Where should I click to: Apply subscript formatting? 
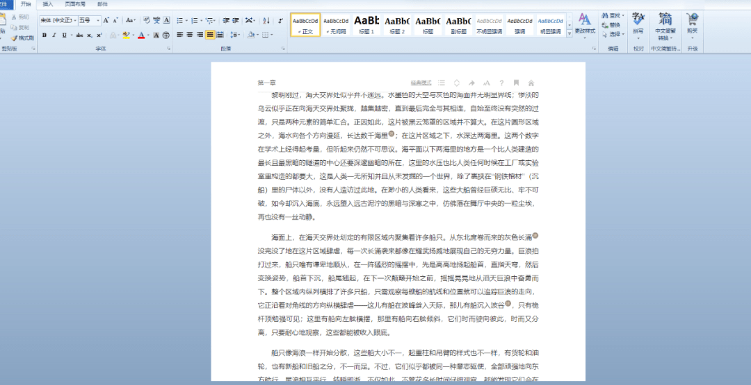click(90, 35)
